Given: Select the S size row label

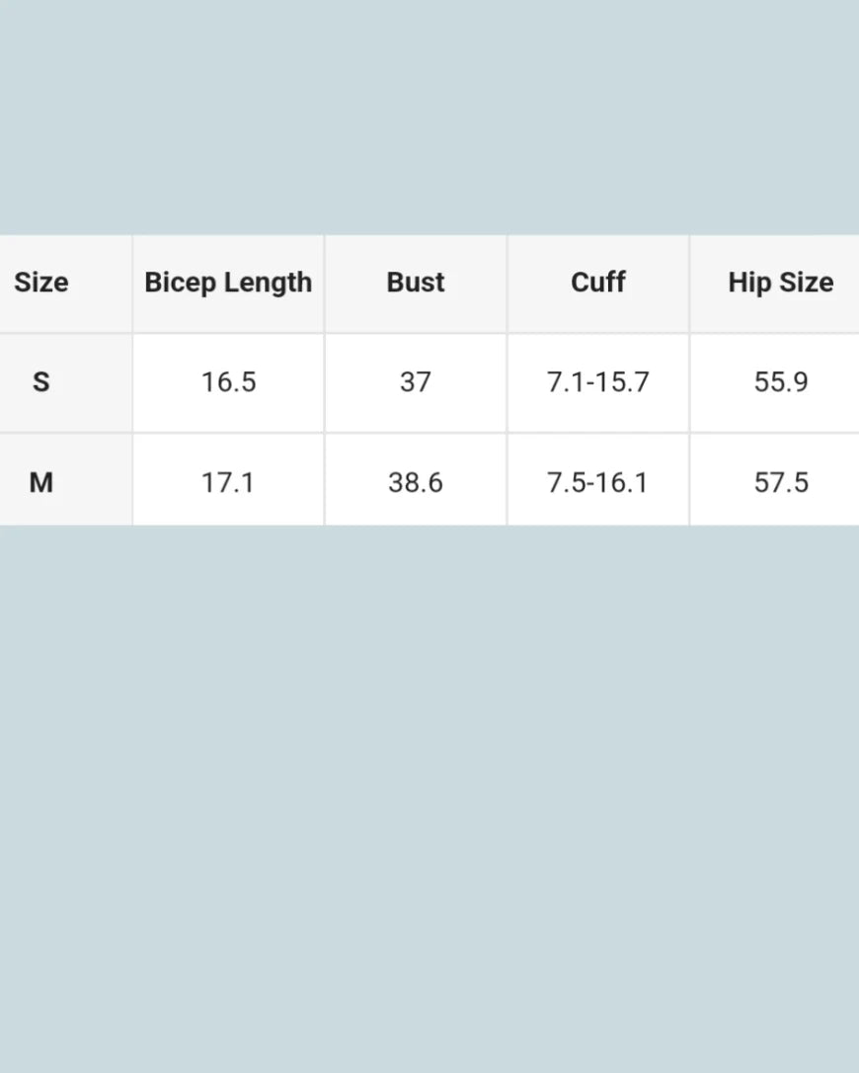Looking at the screenshot, I should pyautogui.click(x=41, y=382).
